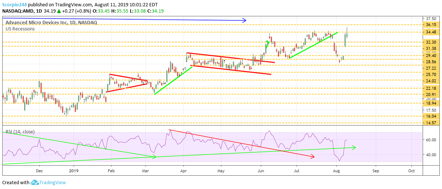Click the 'Jul' time axis label

coord(297,171)
